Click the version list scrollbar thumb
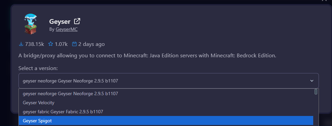This screenshot has height=126, width=332. point(316,92)
